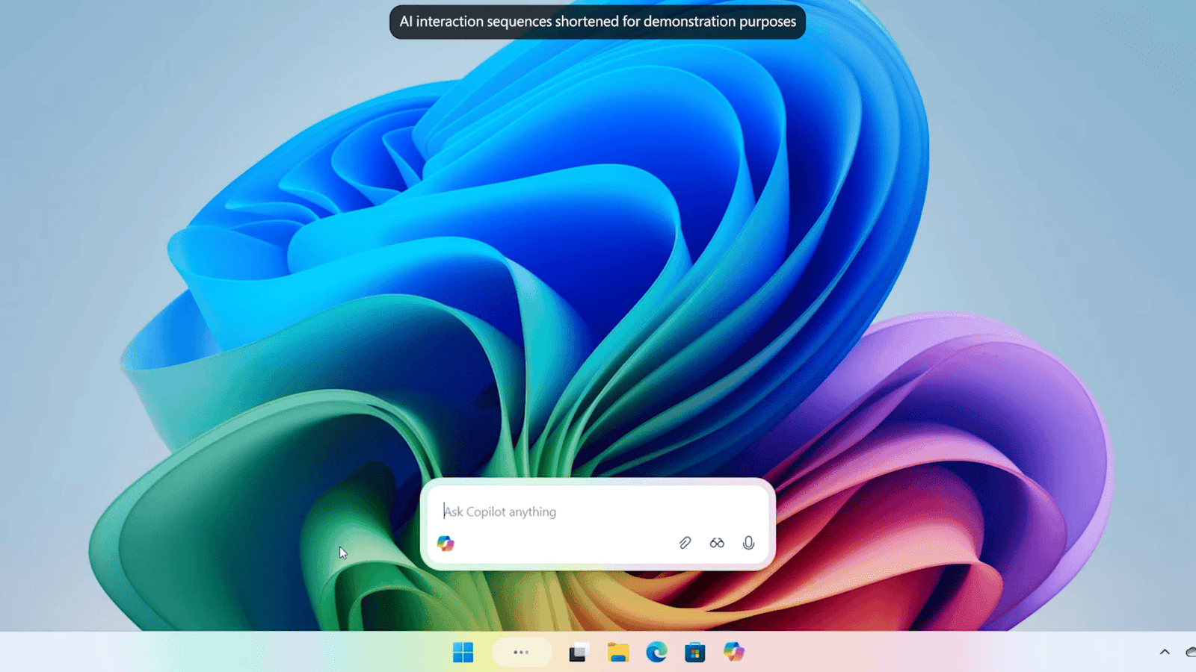This screenshot has width=1196, height=672.
Task: Open the Windows Start menu
Action: click(x=463, y=653)
